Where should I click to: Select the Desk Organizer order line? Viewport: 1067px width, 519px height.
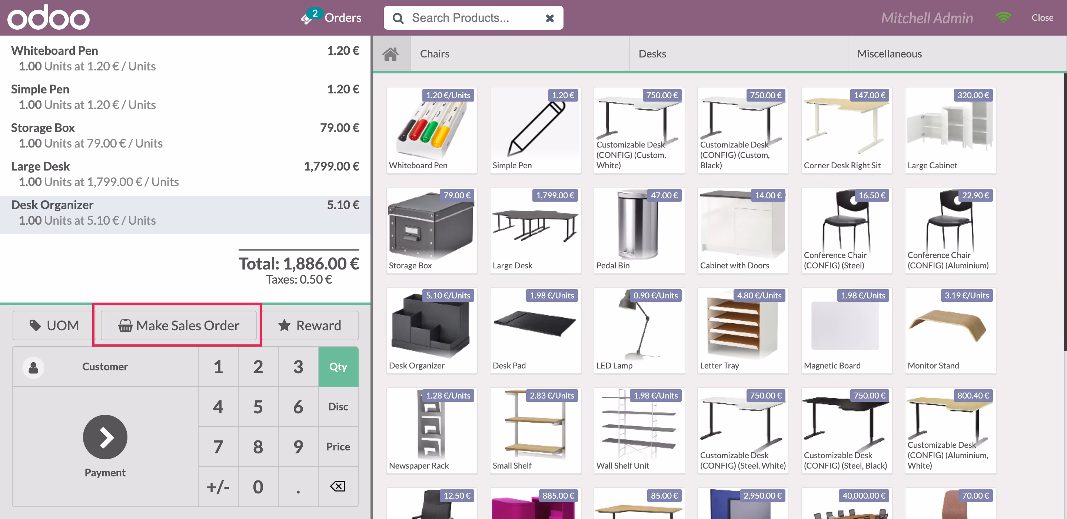185,215
